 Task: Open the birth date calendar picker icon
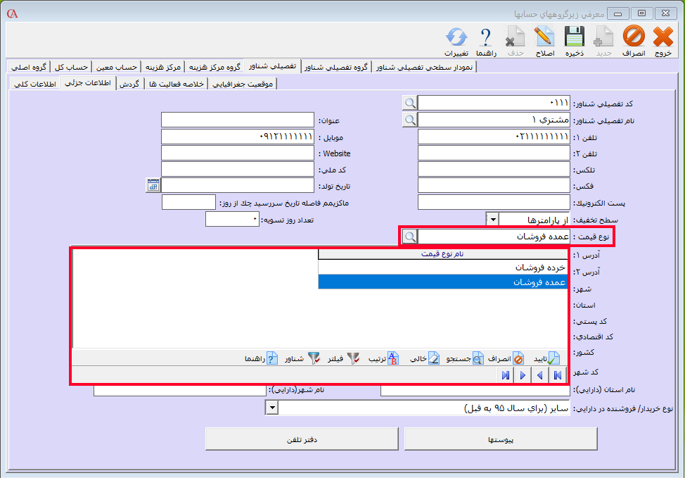[x=153, y=185]
